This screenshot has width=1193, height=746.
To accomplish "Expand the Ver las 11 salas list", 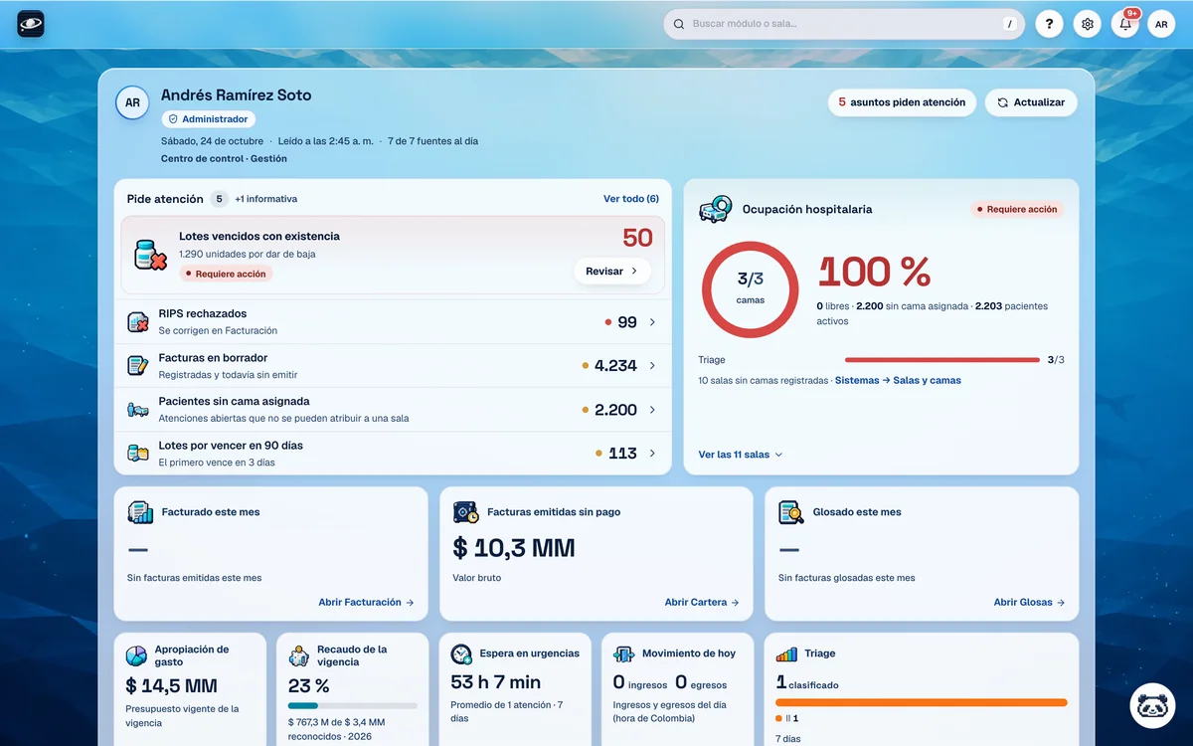I will click(x=741, y=455).
